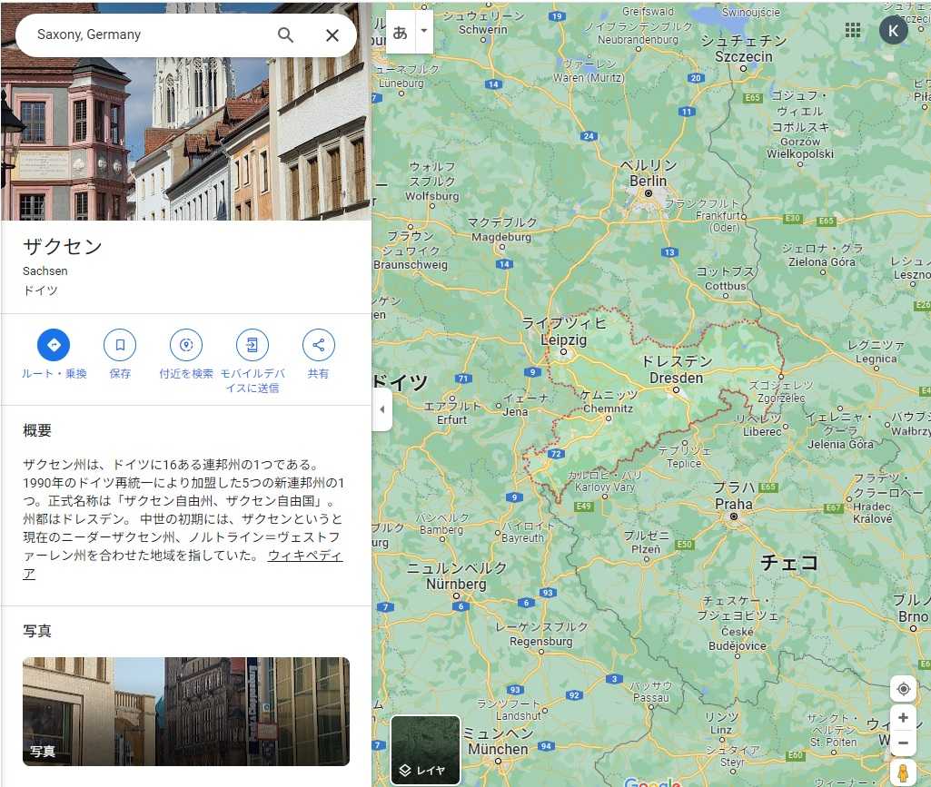The width and height of the screenshot is (931, 787).
Task: Collapse the side panel arrow
Action: point(381,409)
